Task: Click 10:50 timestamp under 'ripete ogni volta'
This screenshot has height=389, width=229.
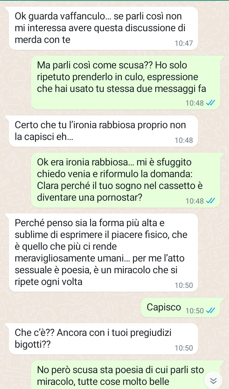Action: (184, 285)
